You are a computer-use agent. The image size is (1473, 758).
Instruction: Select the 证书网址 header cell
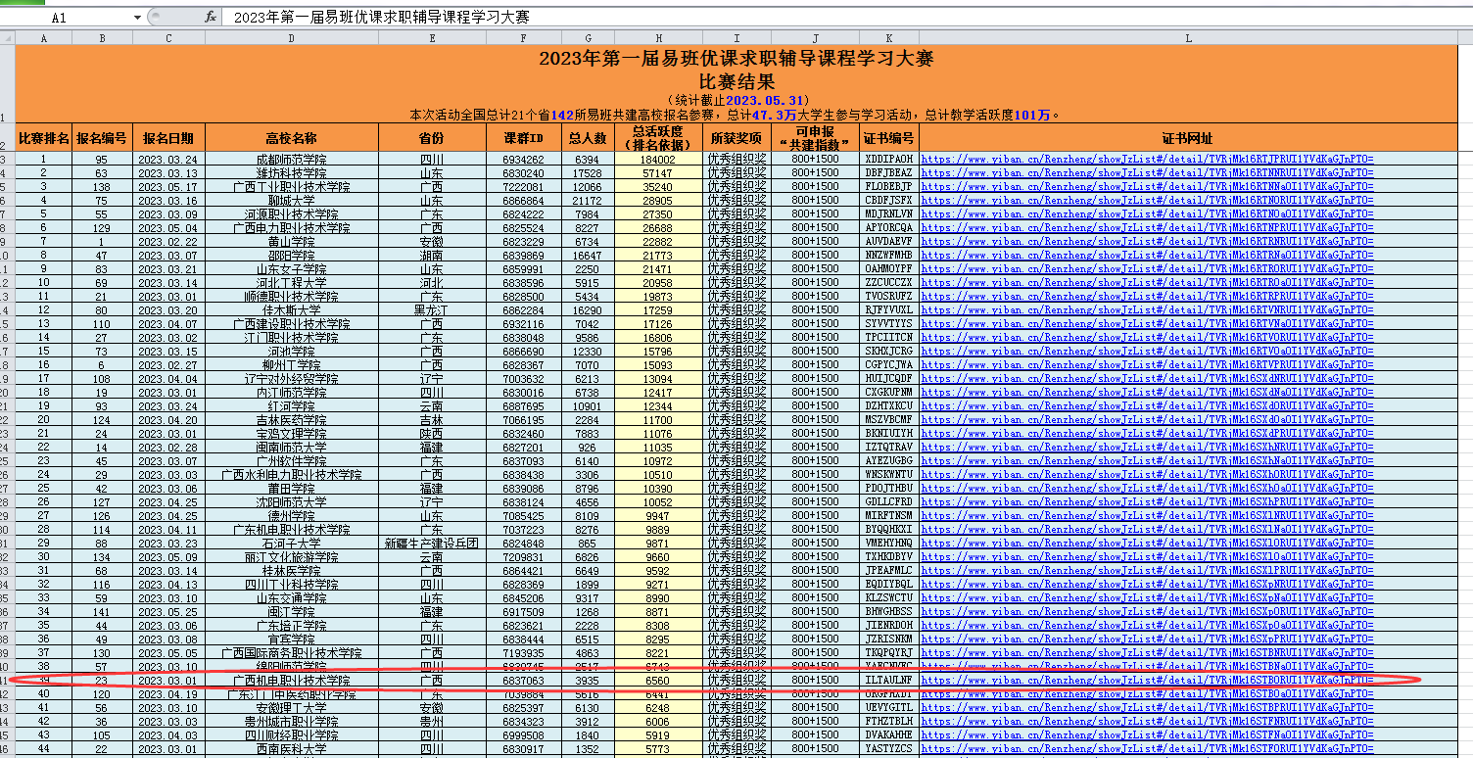pyautogui.click(x=1187, y=138)
